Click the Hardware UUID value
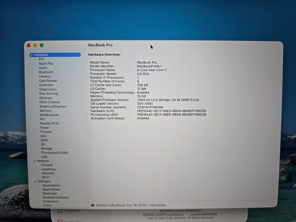The width and height of the screenshot is (296, 222). (x=171, y=111)
